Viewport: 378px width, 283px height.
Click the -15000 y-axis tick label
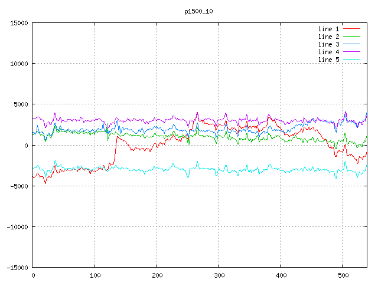pos(17,267)
